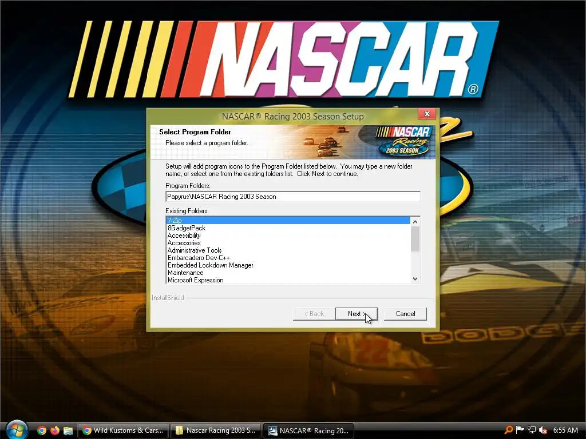Switch to Nascar Racing 2003 folder window
The height and width of the screenshot is (439, 586).
[216, 430]
